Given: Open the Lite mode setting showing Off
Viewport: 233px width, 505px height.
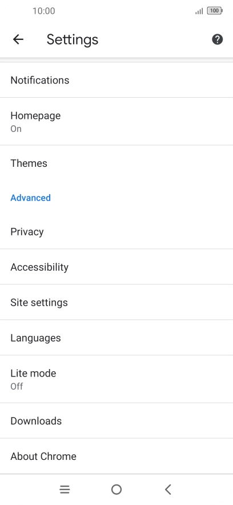Looking at the screenshot, I should click(116, 379).
